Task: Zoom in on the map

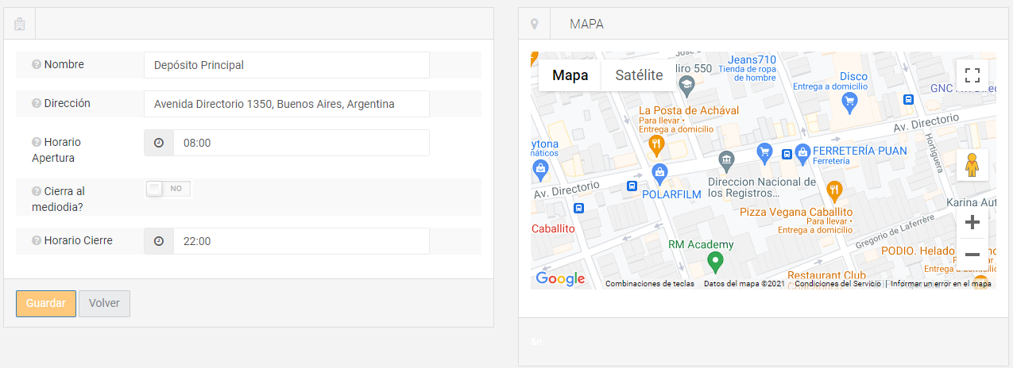Action: pos(972,222)
